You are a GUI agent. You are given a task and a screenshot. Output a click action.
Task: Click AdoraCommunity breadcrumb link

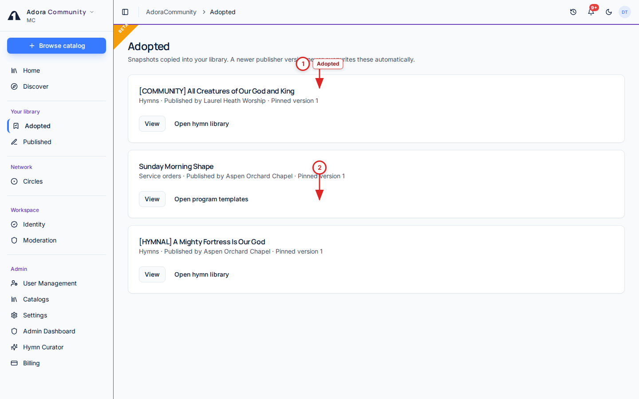171,12
